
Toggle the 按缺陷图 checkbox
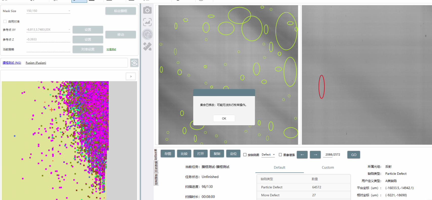[245, 155]
